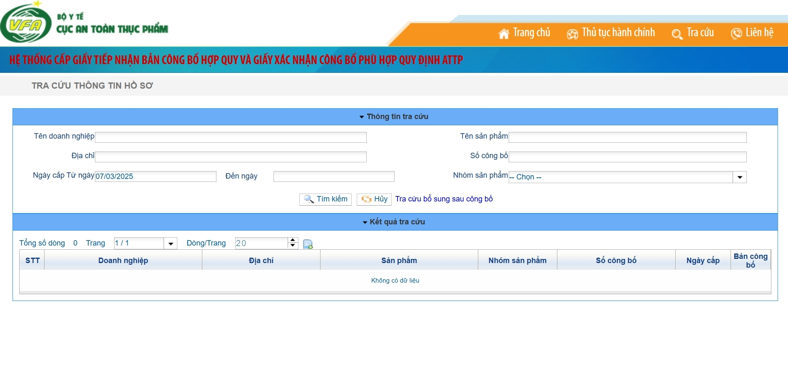
Task: Decrease the Dòng/Trang rows value
Action: click(x=293, y=246)
